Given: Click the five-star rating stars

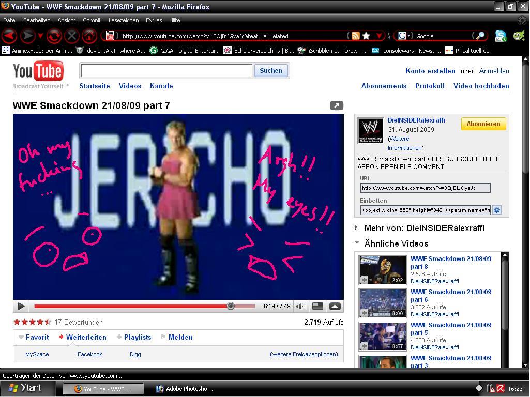Looking at the screenshot, I should click(32, 322).
